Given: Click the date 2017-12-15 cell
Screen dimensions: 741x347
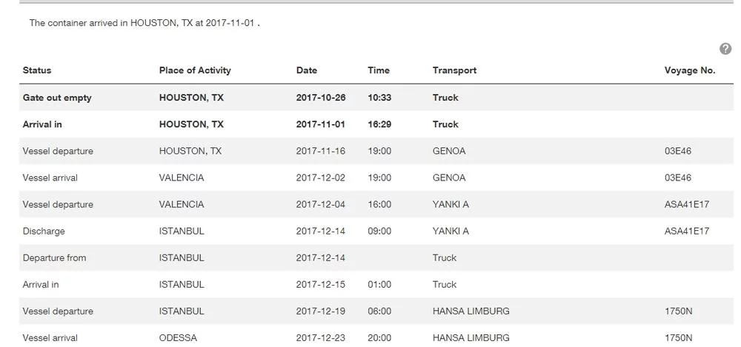Looking at the screenshot, I should (321, 284).
